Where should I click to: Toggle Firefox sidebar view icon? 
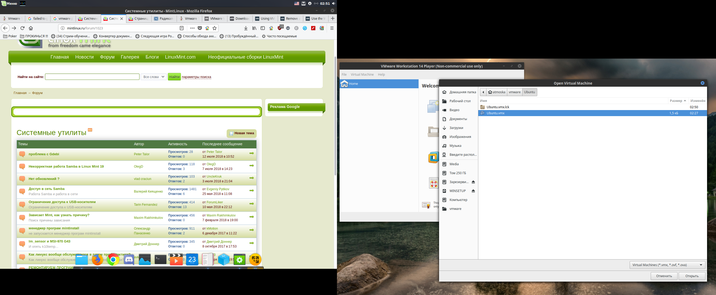(x=263, y=28)
